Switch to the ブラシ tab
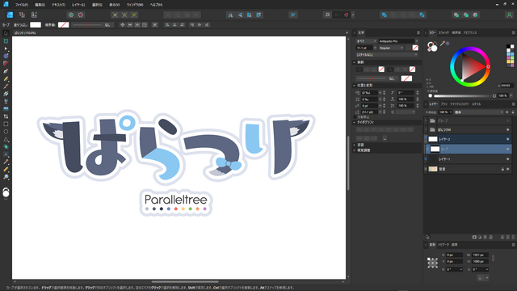Screen dimensions: 517x291 point(443,104)
